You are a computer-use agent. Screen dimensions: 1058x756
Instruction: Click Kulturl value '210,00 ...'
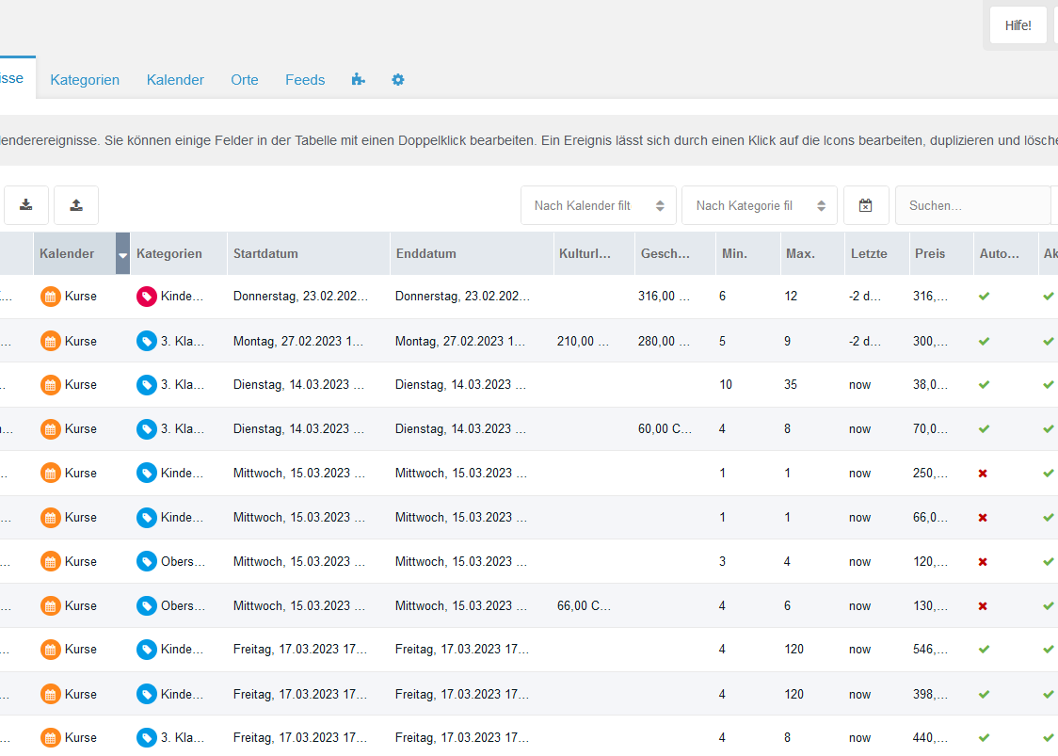coord(583,341)
